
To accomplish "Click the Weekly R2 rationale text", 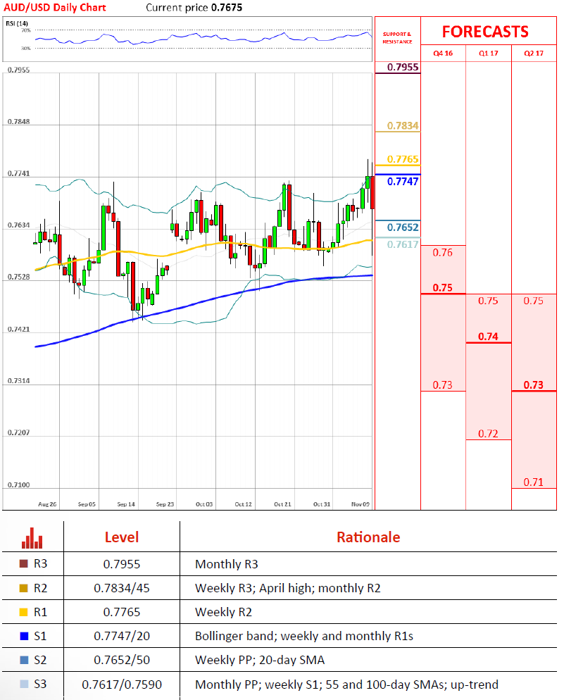I will click(223, 612).
